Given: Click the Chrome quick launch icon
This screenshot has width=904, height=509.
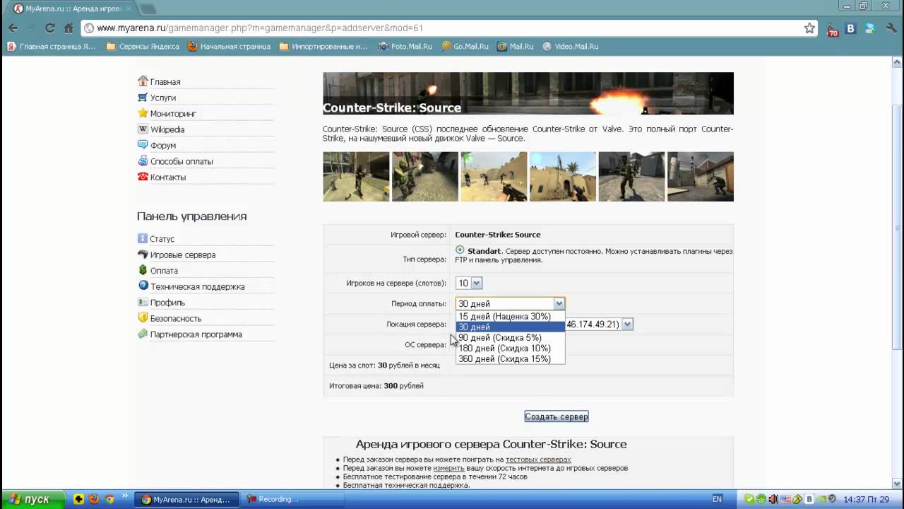Looking at the screenshot, I should (109, 499).
